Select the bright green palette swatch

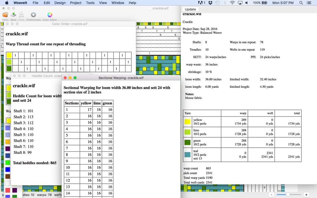(x=8, y=162)
